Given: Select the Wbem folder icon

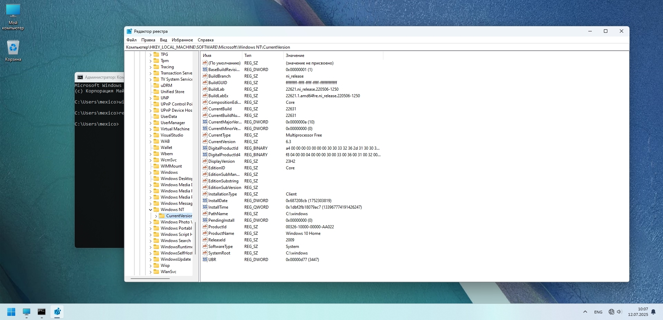Looking at the screenshot, I should point(156,154).
